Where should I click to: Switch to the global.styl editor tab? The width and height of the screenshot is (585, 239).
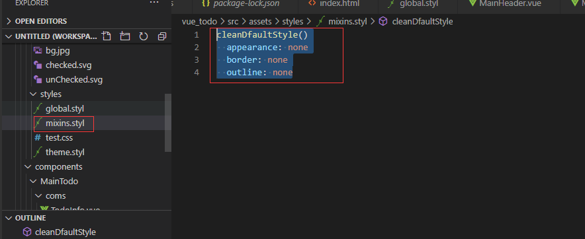(413, 4)
